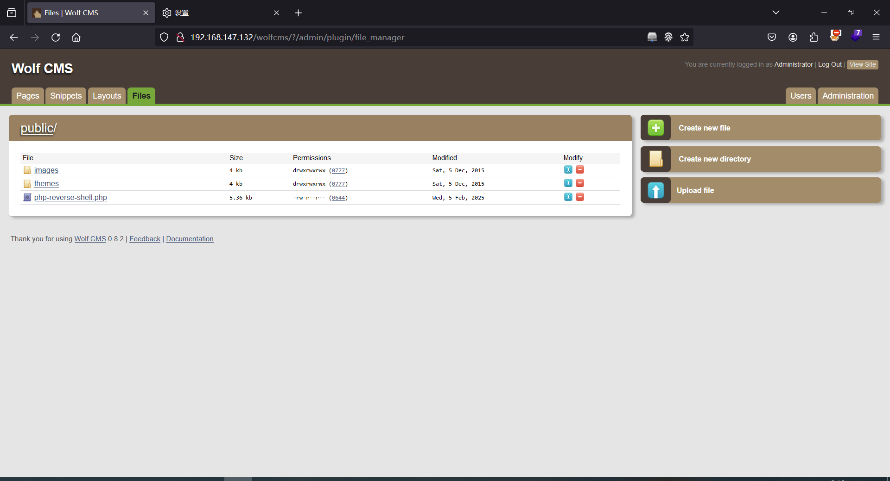Open the Firefox application hamburger menu
The image size is (890, 481).
pyautogui.click(x=876, y=37)
